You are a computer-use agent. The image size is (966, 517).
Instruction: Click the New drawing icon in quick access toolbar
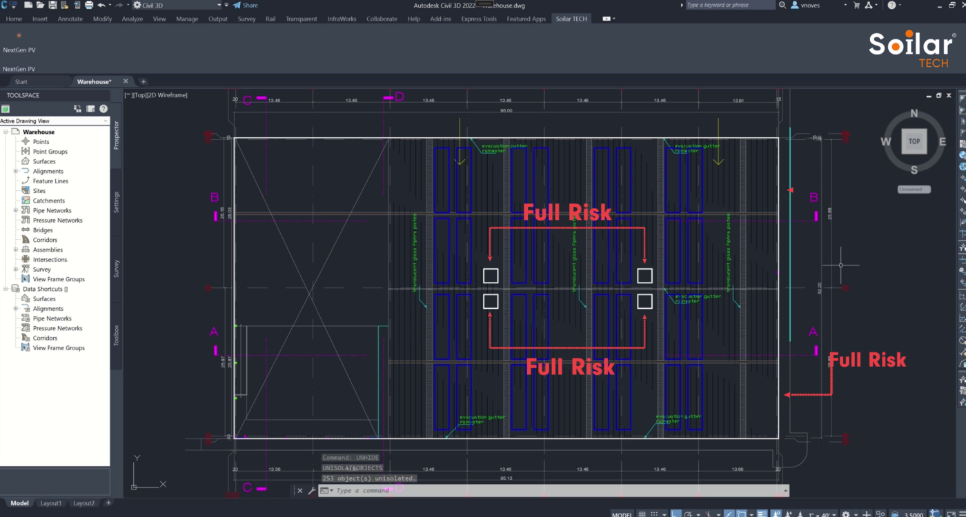(x=28, y=5)
